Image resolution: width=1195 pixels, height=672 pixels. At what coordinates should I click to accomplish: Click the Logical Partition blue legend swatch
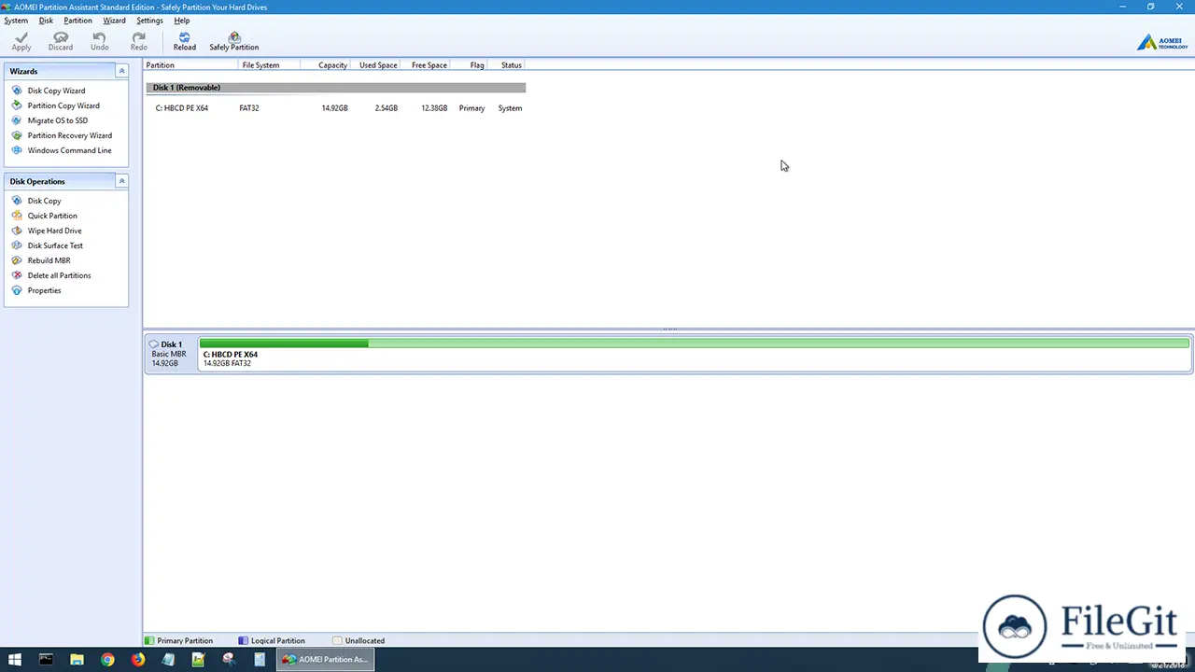243,641
